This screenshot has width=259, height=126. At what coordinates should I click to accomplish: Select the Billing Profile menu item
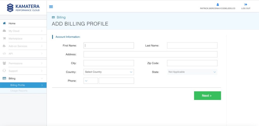pos(17,85)
